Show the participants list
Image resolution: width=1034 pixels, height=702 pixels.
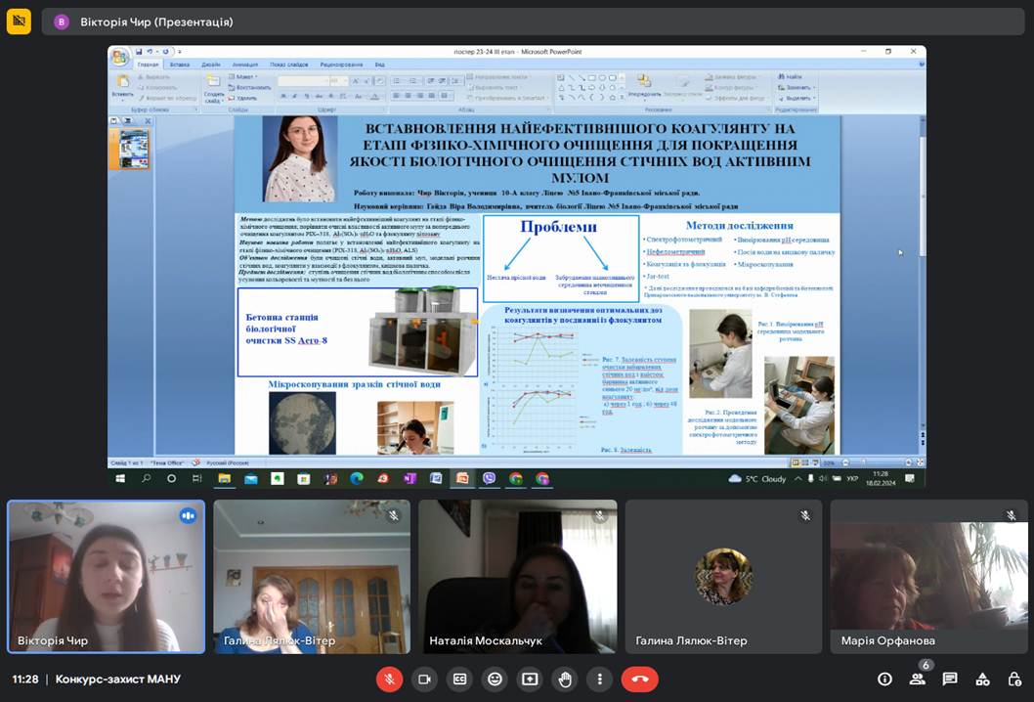pos(917,679)
